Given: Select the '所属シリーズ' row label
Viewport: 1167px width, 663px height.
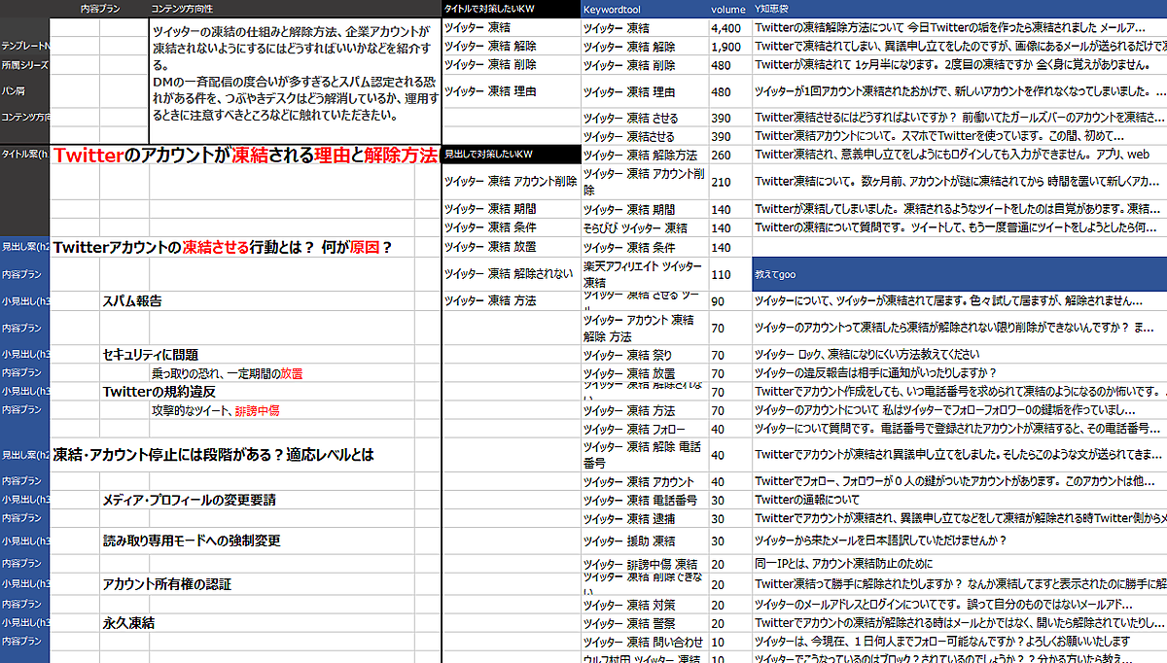Looking at the screenshot, I should click(x=25, y=65).
